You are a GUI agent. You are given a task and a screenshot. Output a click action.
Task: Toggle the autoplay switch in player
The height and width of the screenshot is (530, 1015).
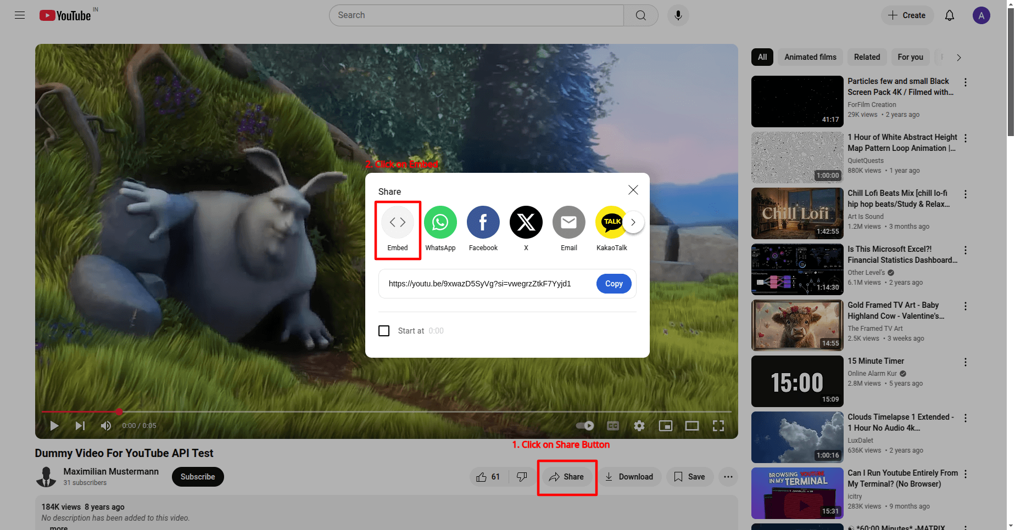click(x=585, y=426)
